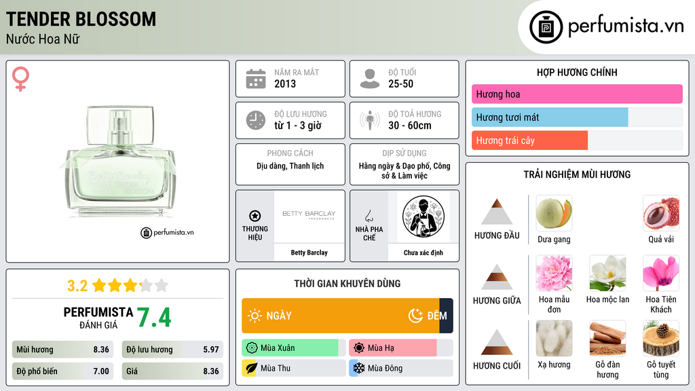Click the Độ lưu hương 5.97 score bar

click(172, 350)
